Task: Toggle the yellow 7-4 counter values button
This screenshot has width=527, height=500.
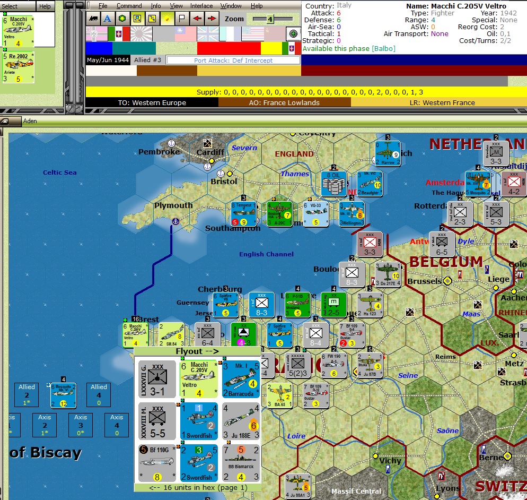Action: tap(152, 19)
